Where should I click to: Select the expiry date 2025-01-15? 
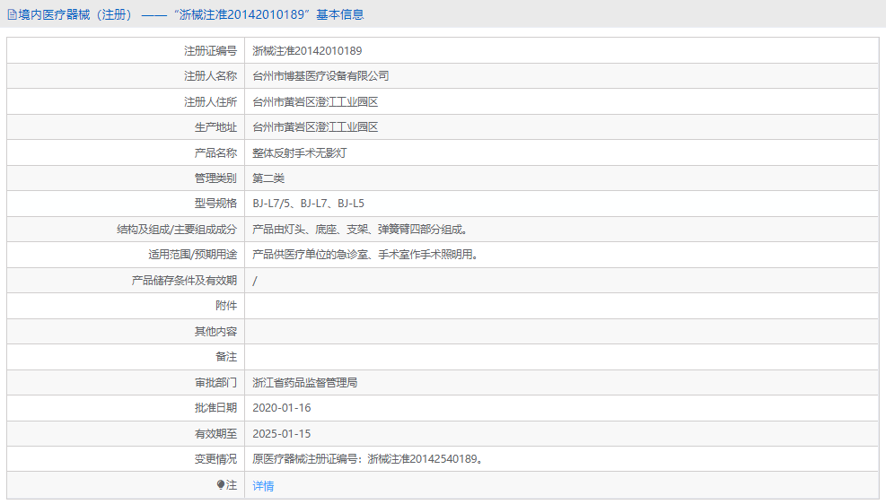(x=281, y=433)
